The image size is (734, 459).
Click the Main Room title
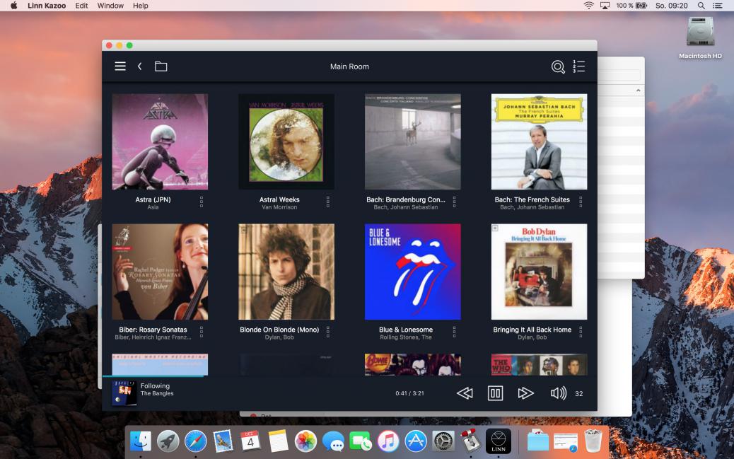349,66
